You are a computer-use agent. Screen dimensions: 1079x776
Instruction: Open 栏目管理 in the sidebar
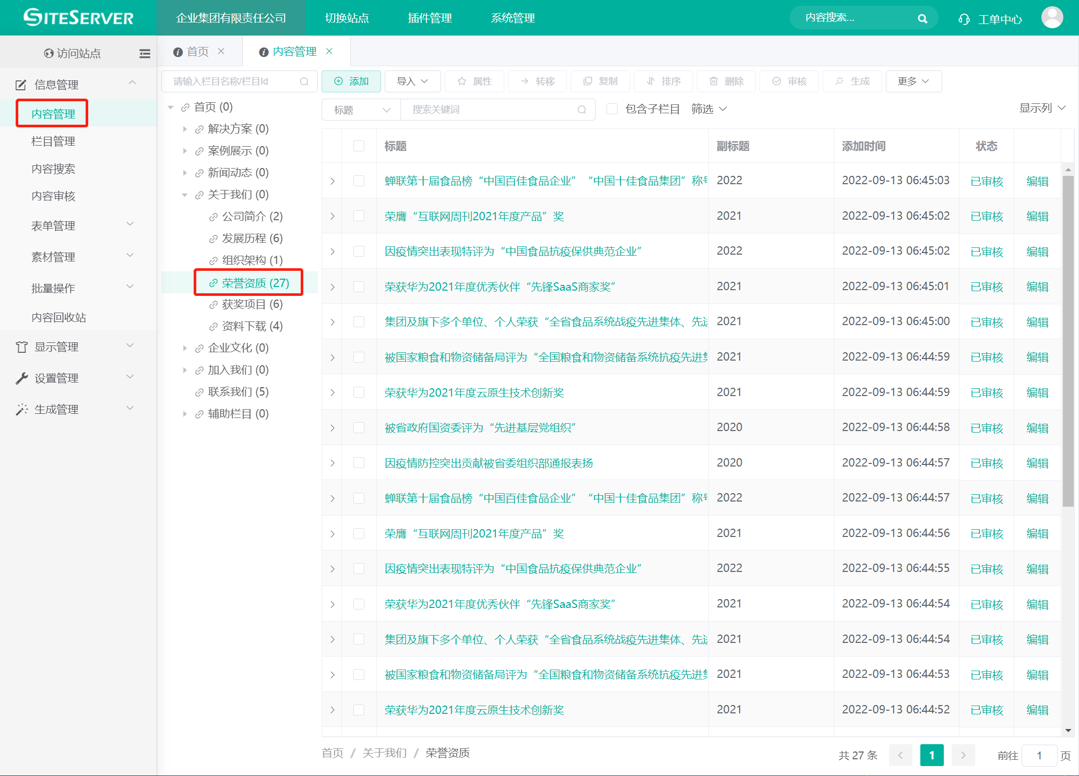click(53, 141)
